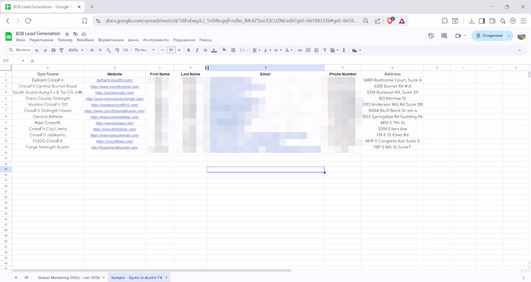
Task: Insert a chart from toolbar
Action: (316, 50)
